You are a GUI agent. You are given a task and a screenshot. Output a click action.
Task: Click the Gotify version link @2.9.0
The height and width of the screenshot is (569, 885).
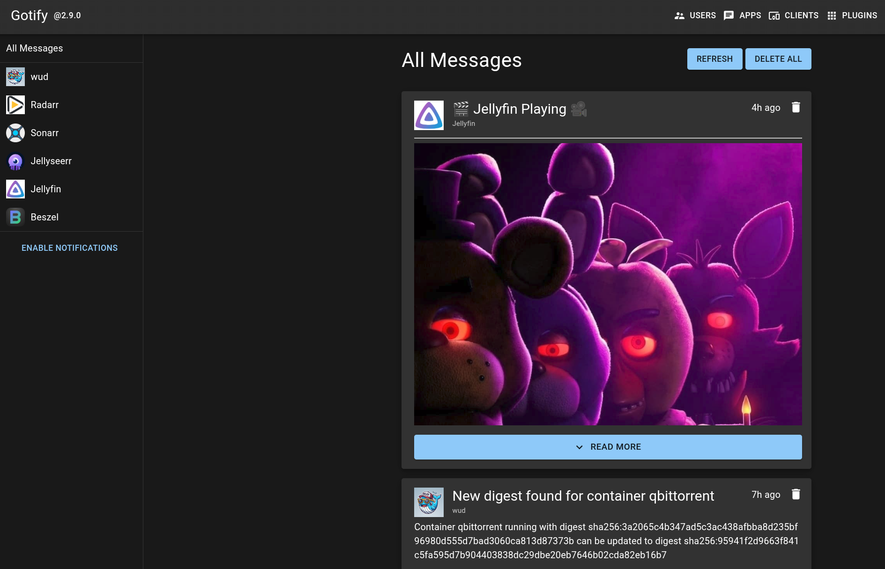[67, 15]
